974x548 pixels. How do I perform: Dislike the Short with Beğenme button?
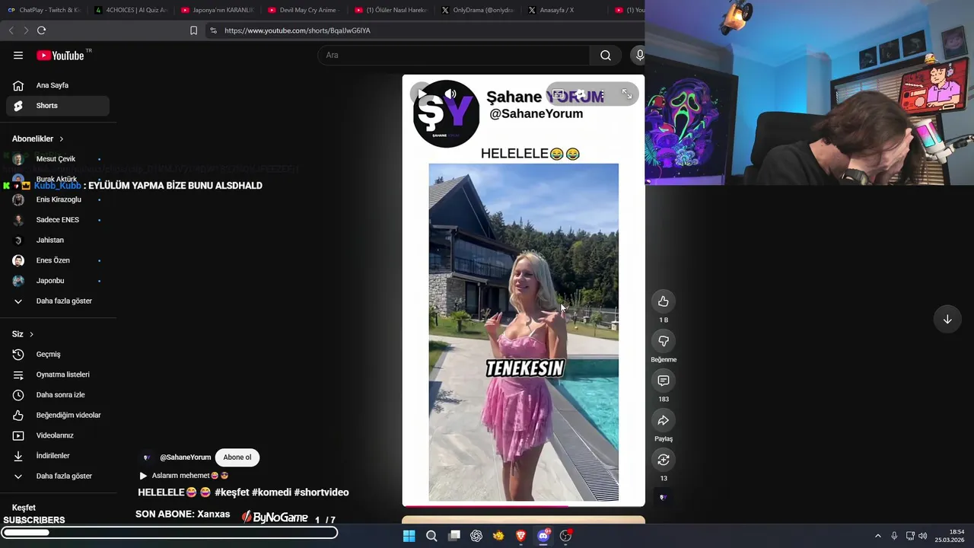(x=664, y=341)
